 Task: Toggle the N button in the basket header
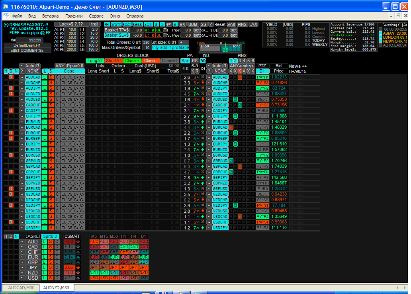point(16,236)
